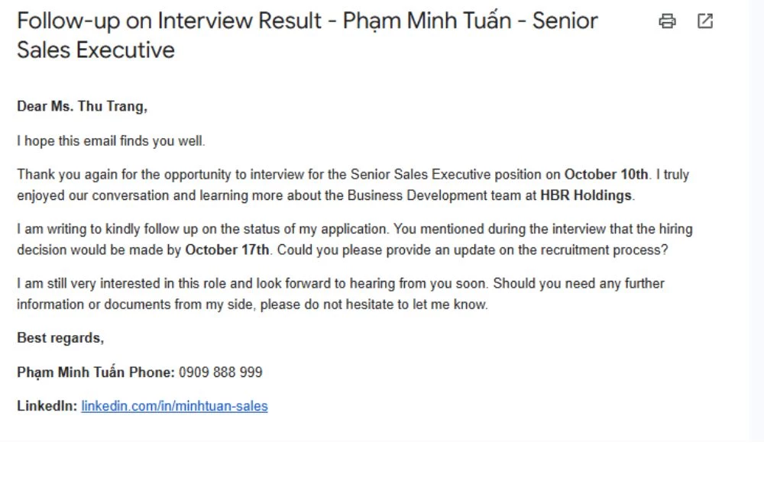
Task: Open the linkedin.com/in/minhtuan-sales link
Action: (173, 405)
